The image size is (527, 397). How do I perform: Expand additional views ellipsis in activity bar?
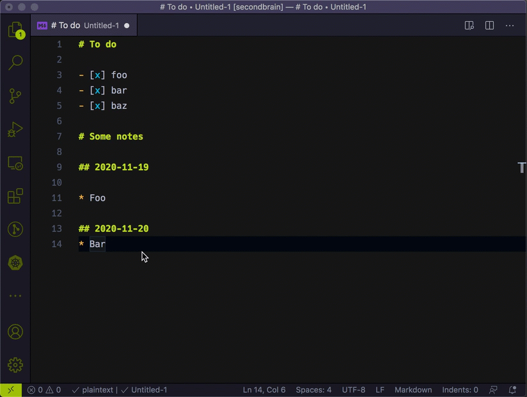point(15,296)
